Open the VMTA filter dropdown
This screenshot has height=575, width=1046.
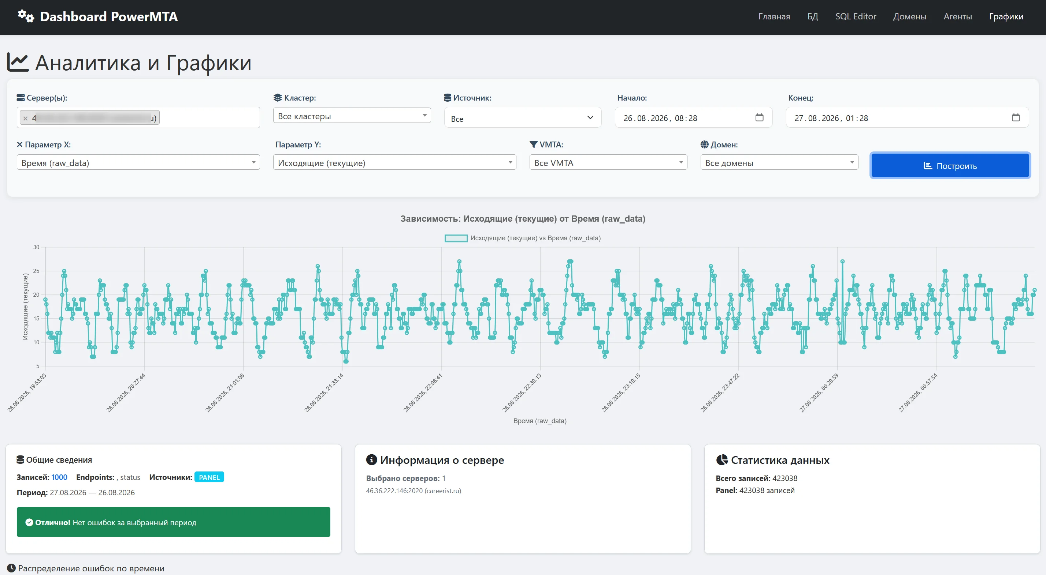(x=608, y=162)
